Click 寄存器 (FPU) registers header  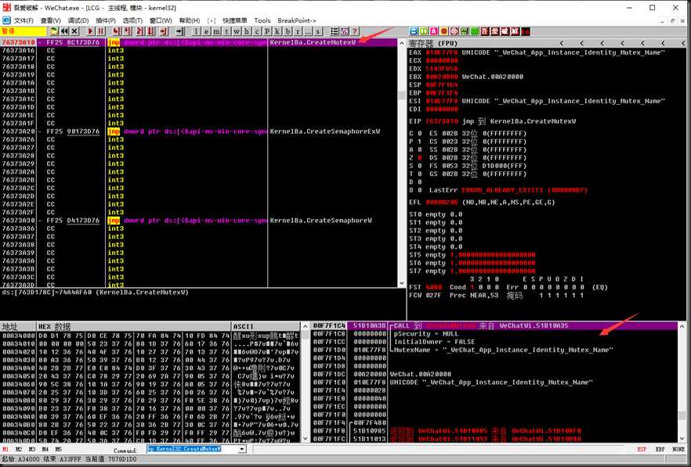tap(433, 43)
